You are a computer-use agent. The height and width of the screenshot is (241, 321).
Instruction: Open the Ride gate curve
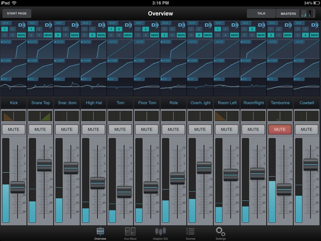click(173, 49)
